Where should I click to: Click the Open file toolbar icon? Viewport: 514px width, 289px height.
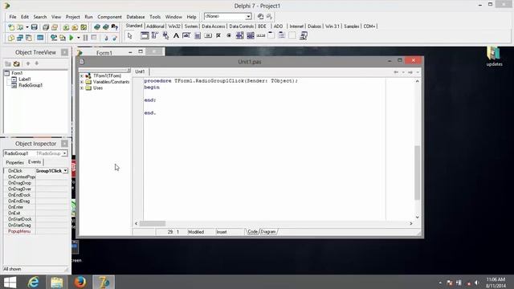[20, 27]
